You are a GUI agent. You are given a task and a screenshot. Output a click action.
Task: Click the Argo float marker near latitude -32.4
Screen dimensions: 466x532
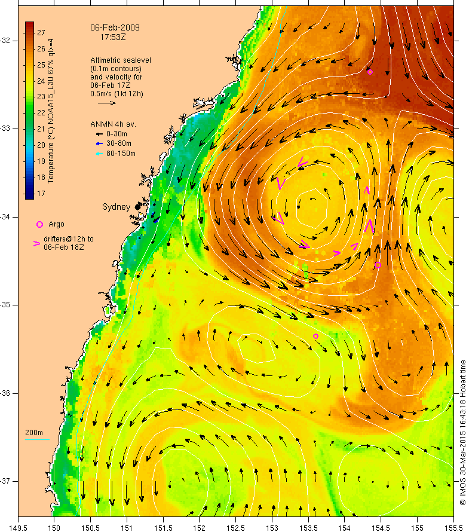pos(370,72)
